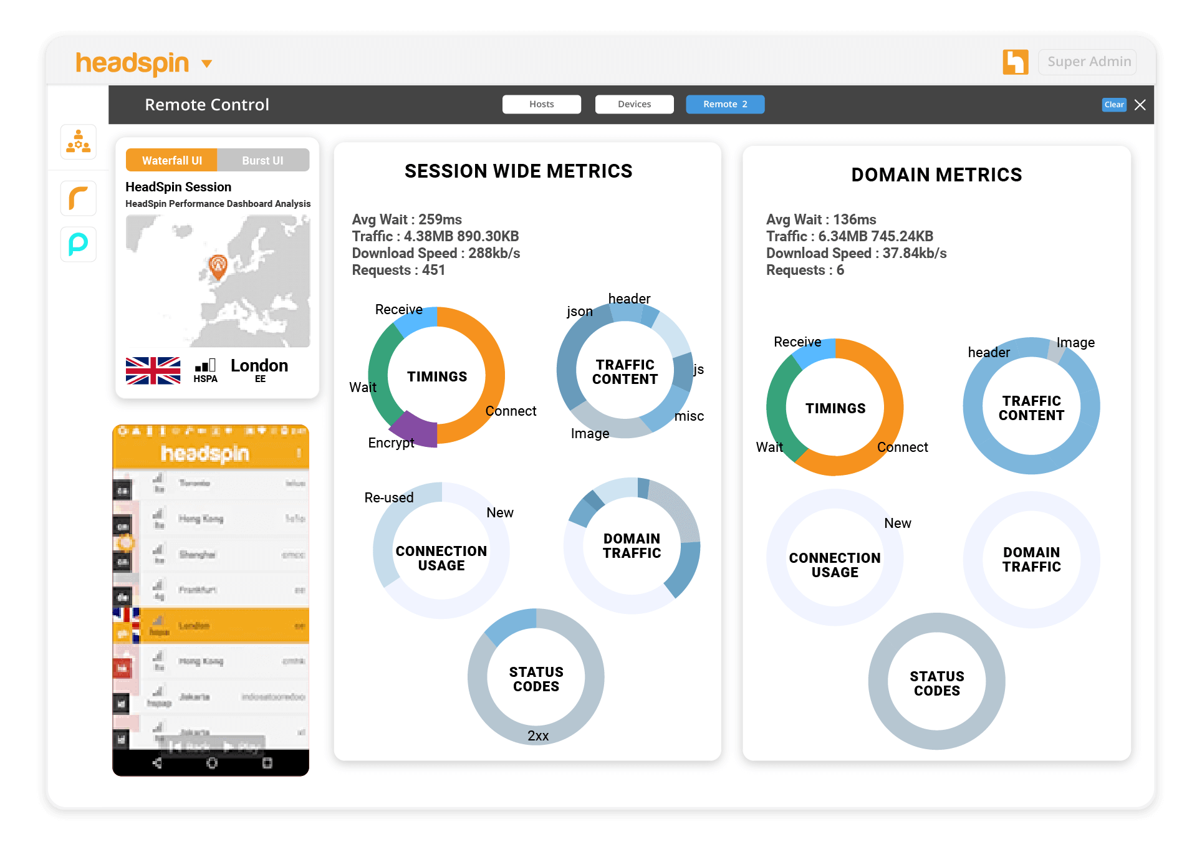The image size is (1197, 862).
Task: Switch to the Devices tab
Action: point(634,104)
